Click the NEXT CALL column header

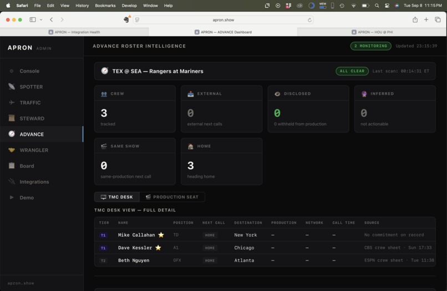pos(214,223)
